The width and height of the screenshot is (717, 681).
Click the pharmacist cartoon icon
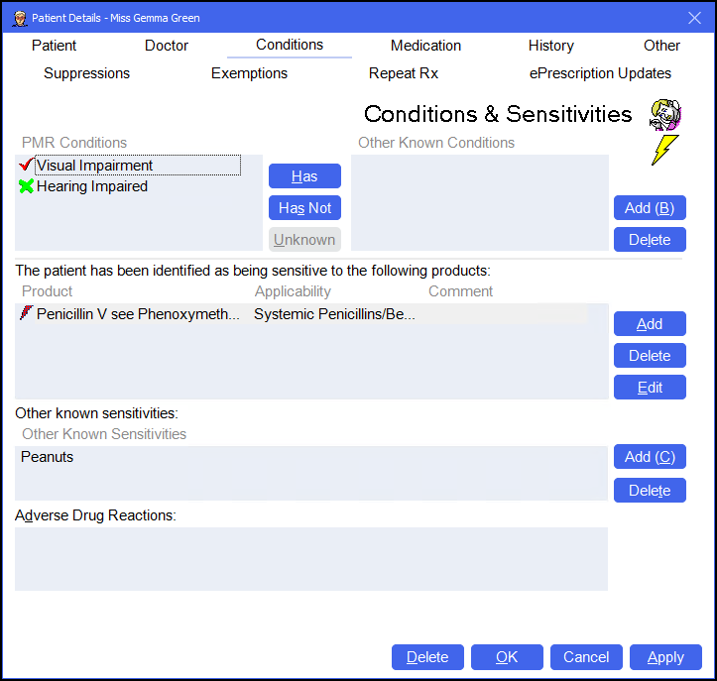point(664,115)
